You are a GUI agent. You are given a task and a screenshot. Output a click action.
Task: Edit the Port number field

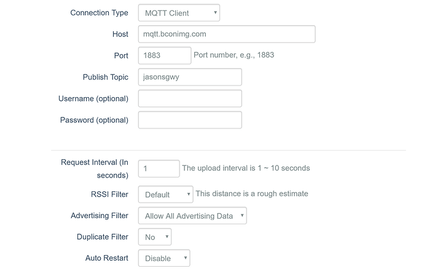165,55
